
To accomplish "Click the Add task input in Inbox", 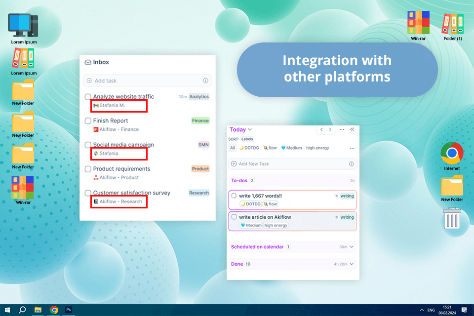I will (x=147, y=81).
